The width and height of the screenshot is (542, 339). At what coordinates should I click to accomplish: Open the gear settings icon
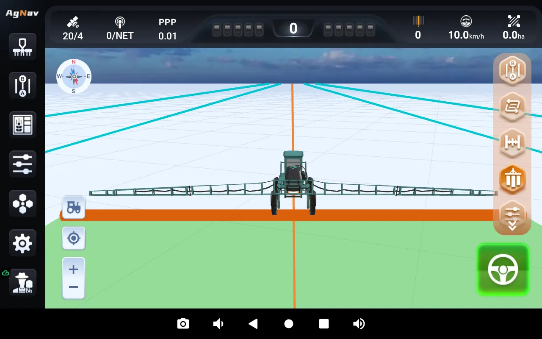[22, 243]
